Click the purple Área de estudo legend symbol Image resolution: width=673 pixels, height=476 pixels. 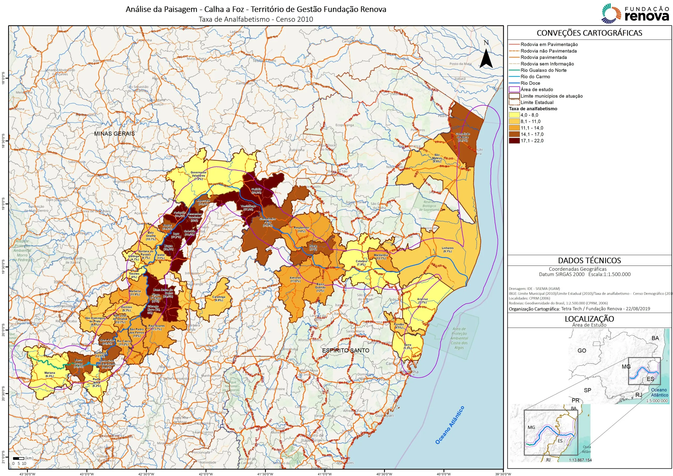coord(514,89)
